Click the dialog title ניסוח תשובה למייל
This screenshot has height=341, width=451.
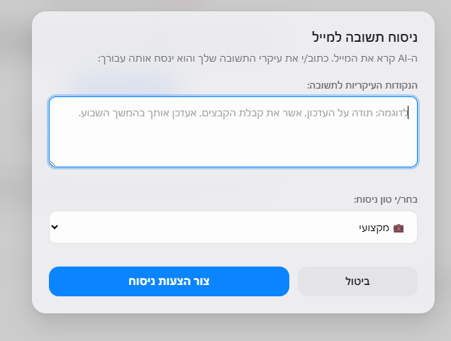(364, 38)
